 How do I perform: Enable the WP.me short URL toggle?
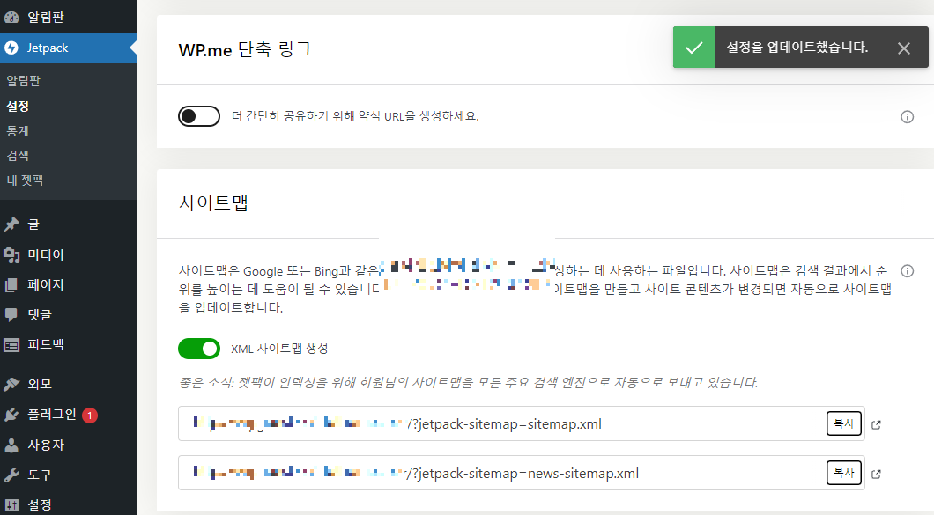(x=199, y=116)
